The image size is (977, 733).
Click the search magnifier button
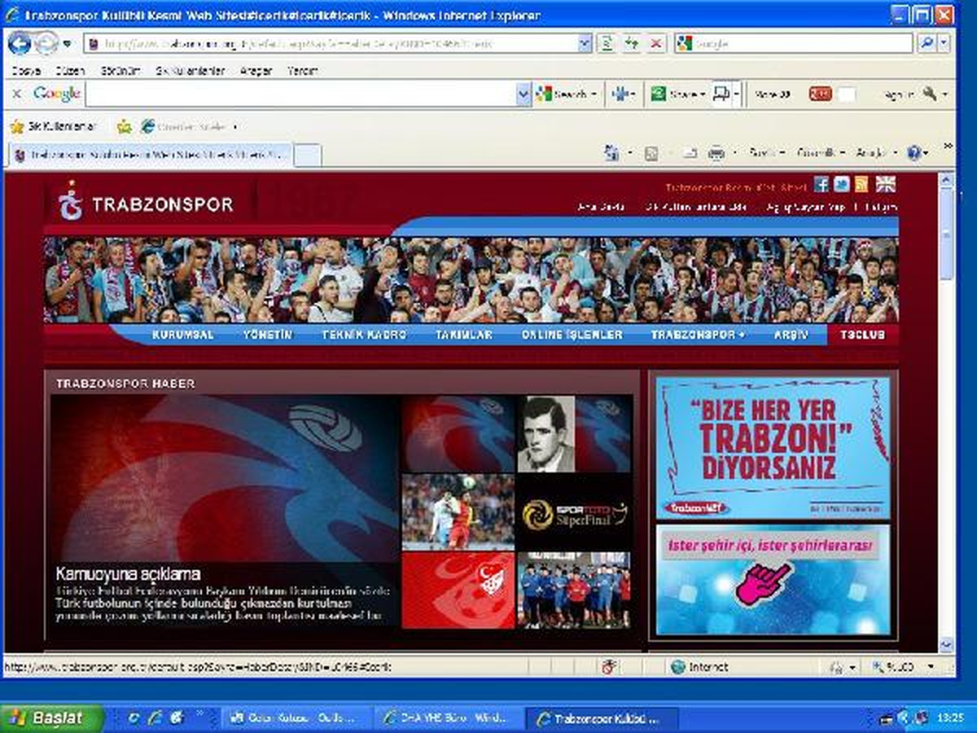tap(927, 43)
